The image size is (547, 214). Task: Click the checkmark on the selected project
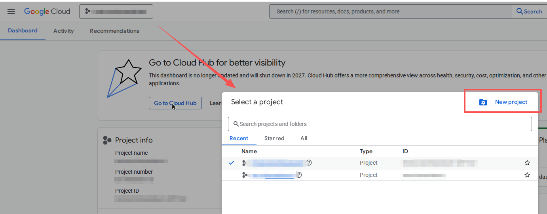pos(232,163)
